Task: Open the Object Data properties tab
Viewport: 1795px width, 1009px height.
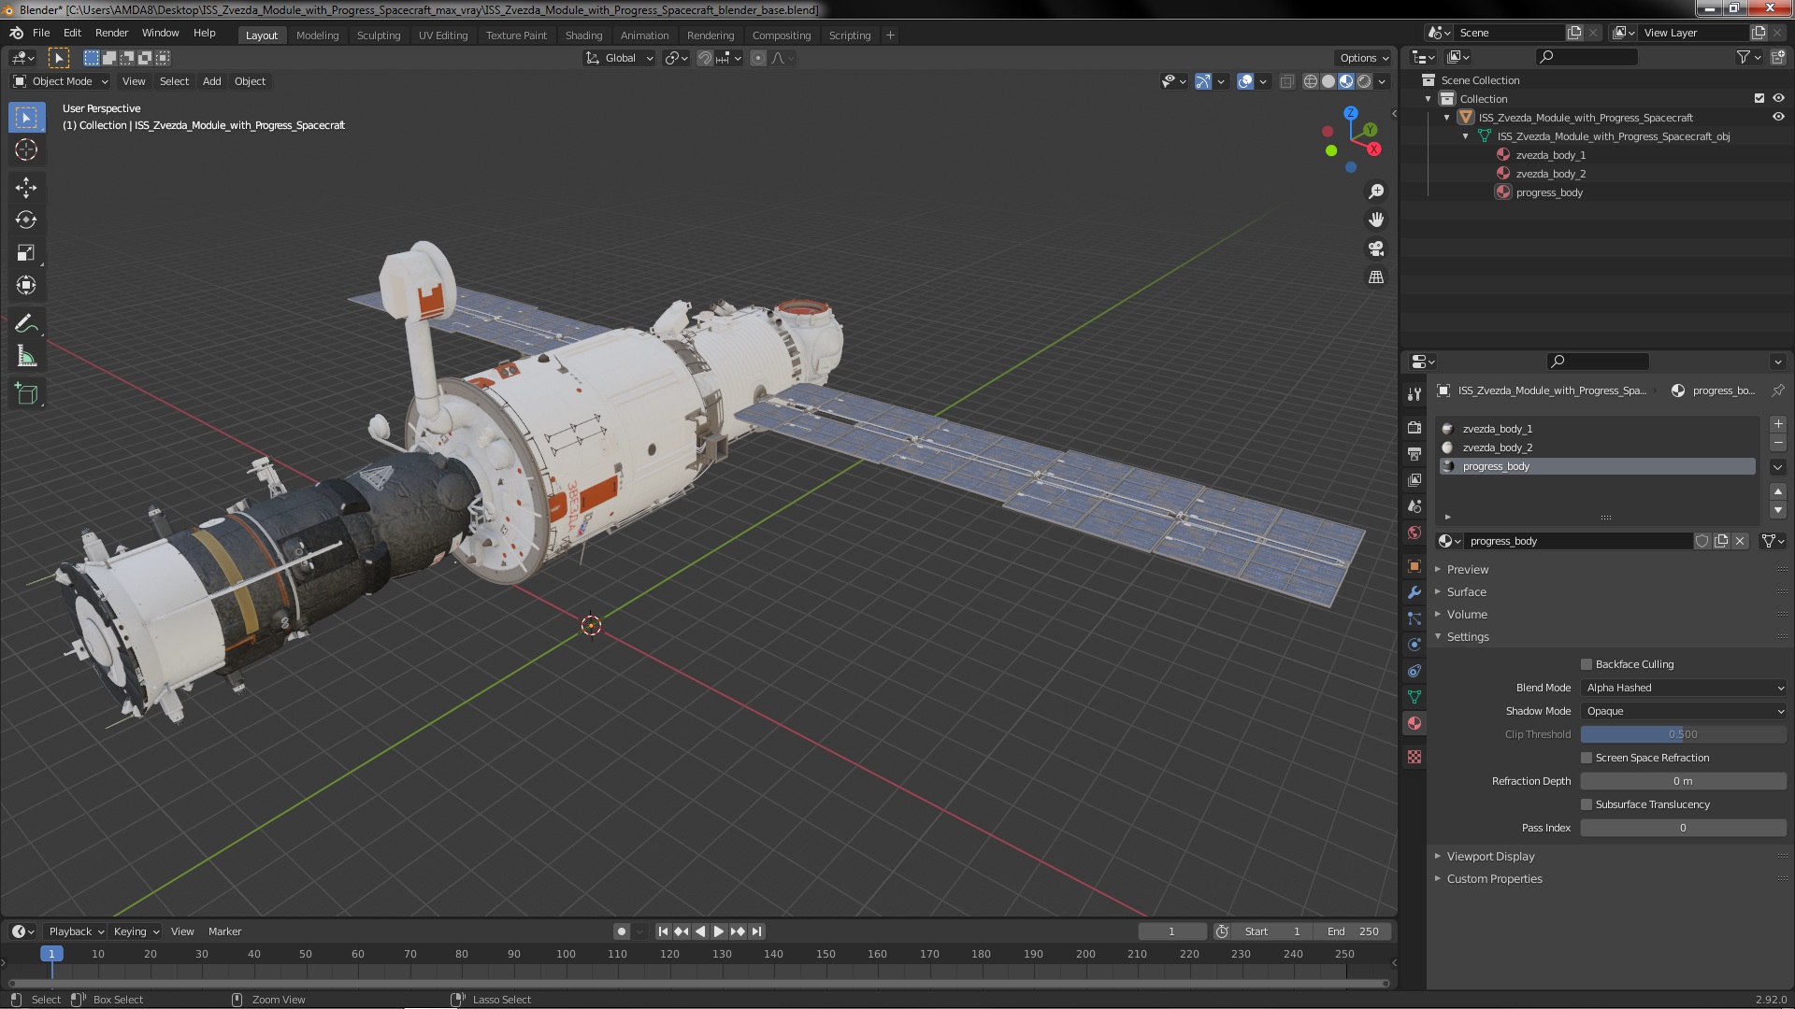Action: click(x=1414, y=697)
